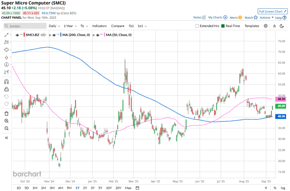Click the Watch link
The width and height of the screenshot is (290, 191).
[x=249, y=18]
